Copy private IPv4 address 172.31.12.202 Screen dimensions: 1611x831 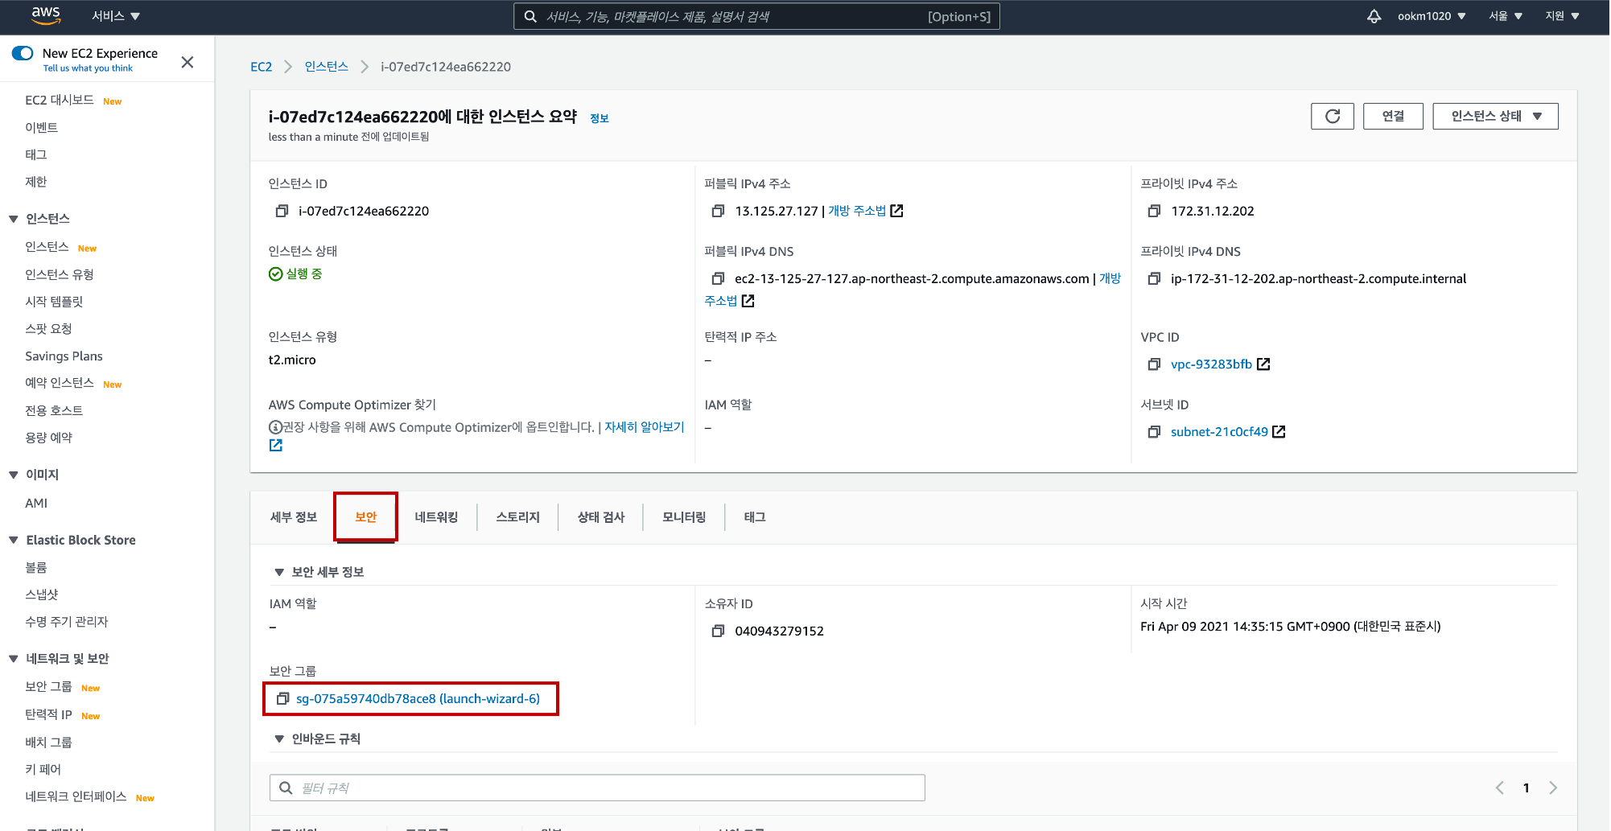tap(1154, 211)
